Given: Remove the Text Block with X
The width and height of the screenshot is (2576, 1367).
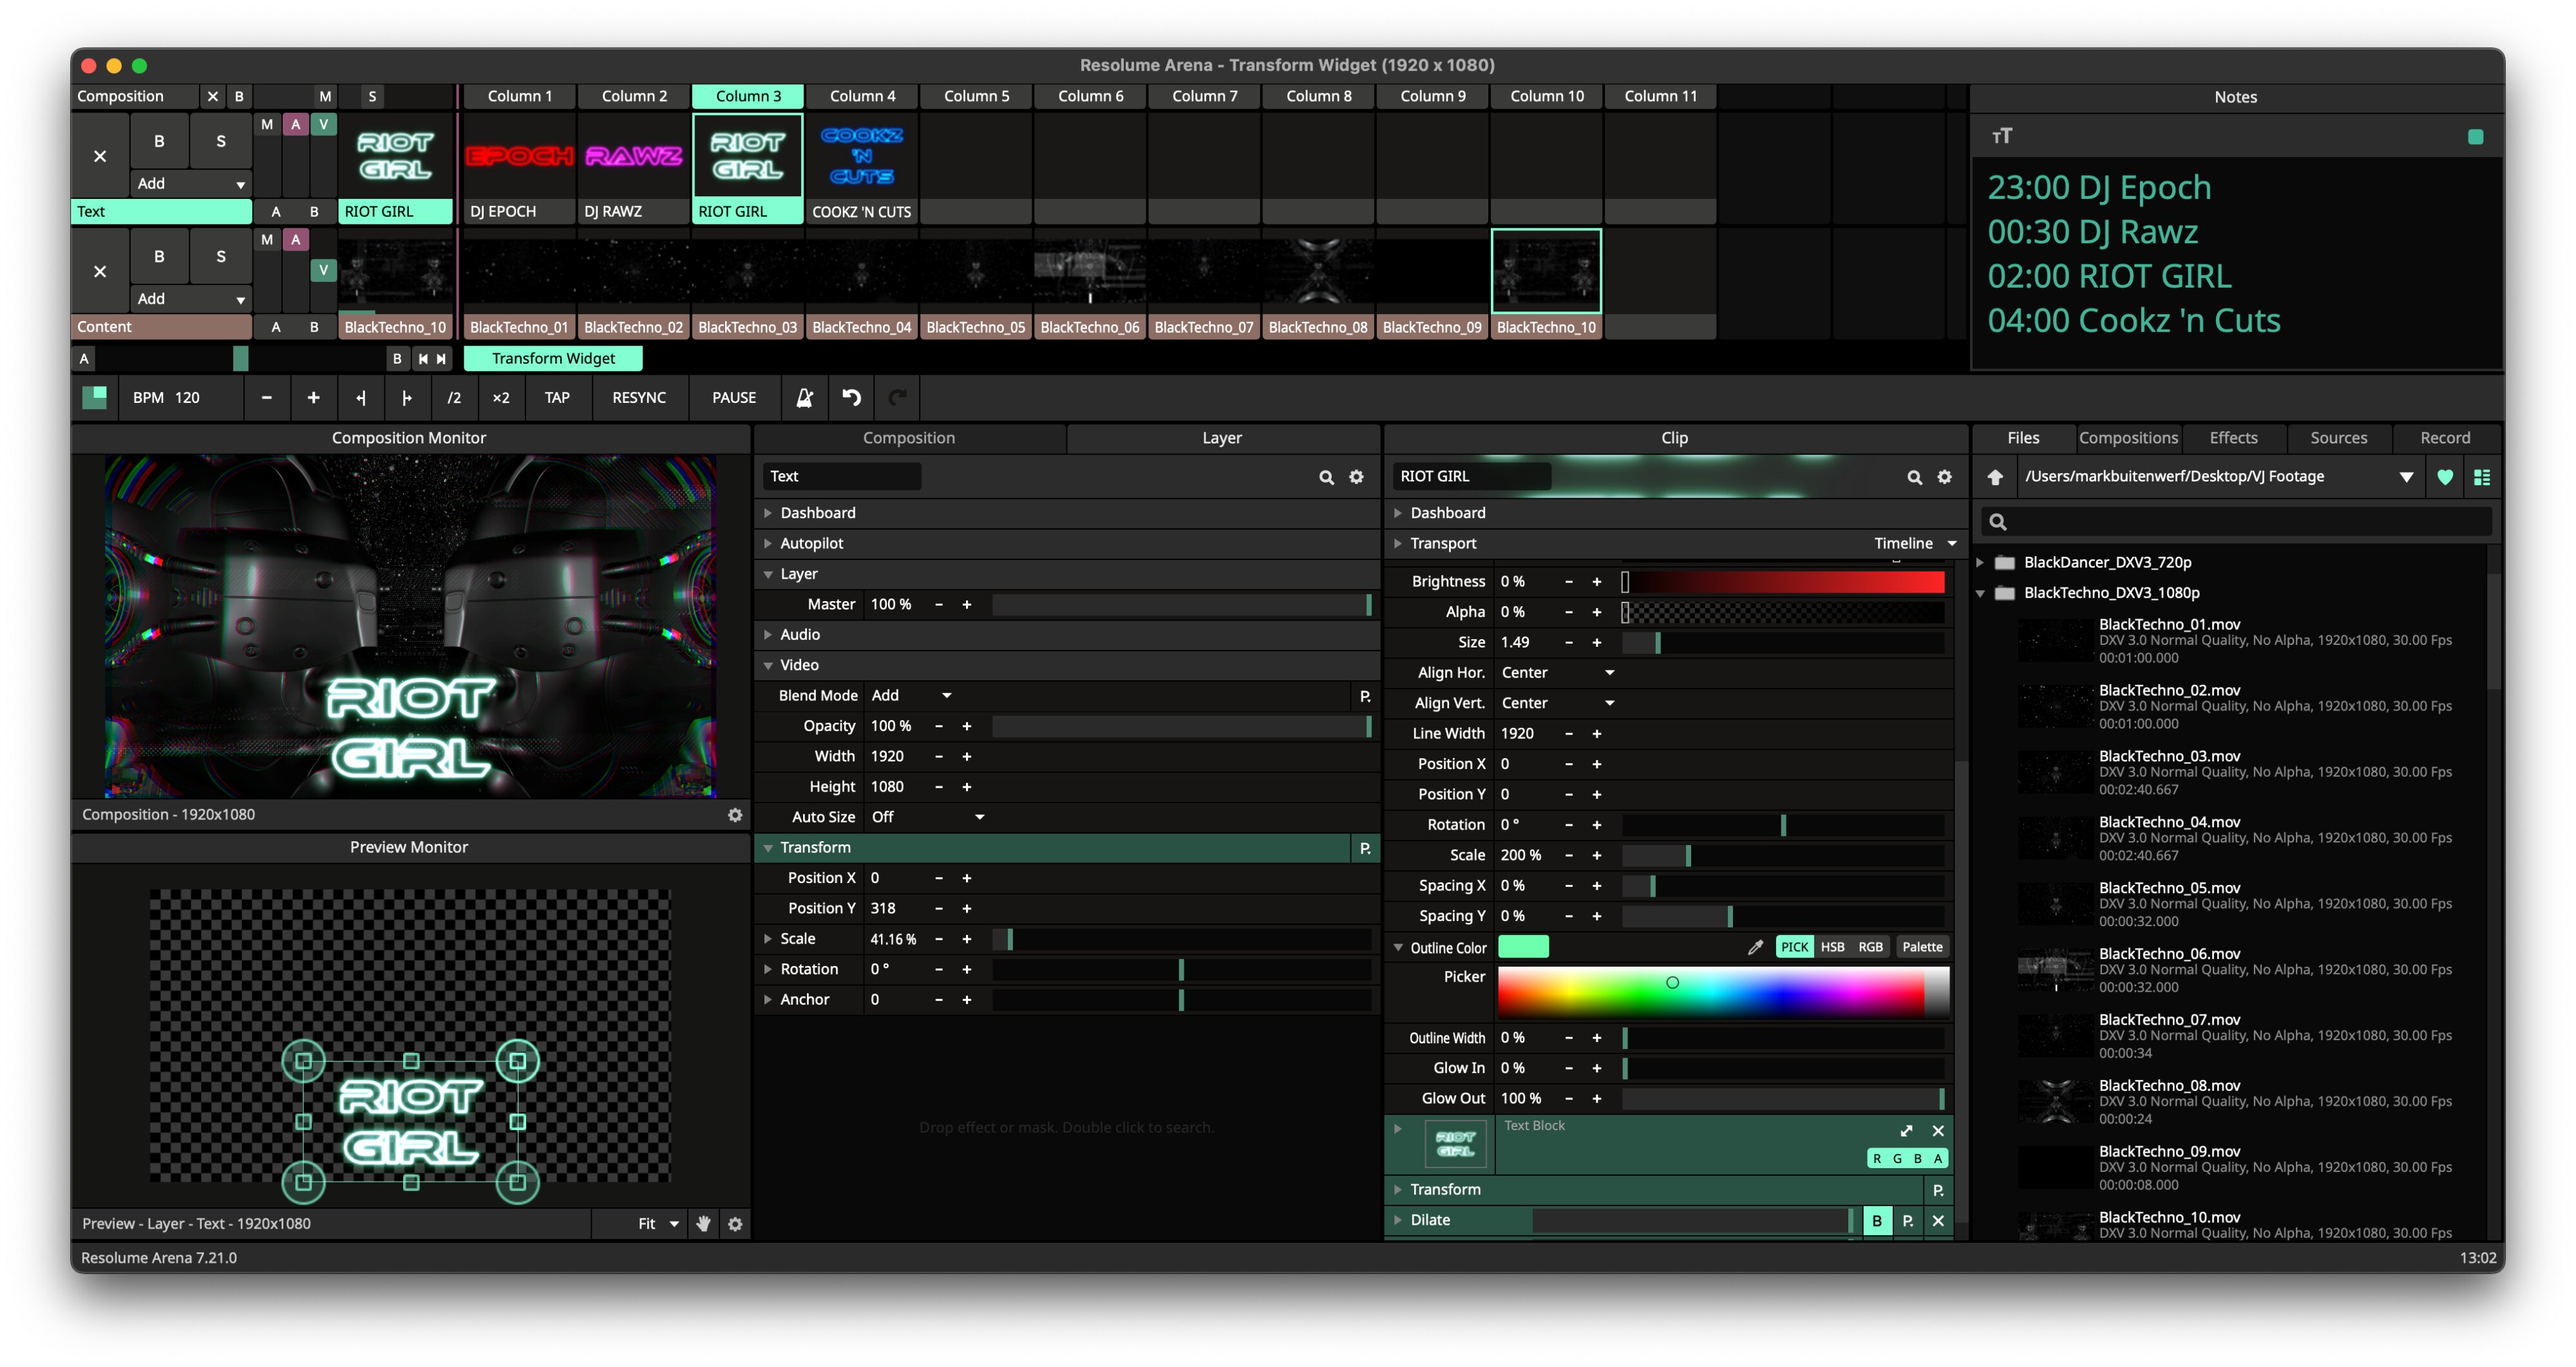Looking at the screenshot, I should [x=1938, y=1131].
